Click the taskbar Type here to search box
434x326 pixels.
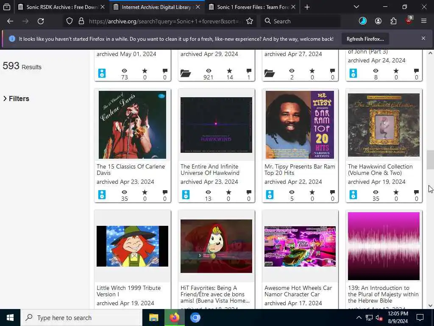81,318
